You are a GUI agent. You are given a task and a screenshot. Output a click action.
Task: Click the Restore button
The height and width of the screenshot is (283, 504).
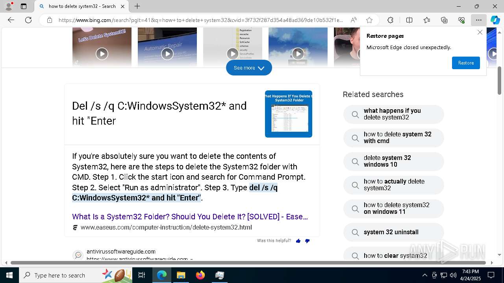pos(466,63)
